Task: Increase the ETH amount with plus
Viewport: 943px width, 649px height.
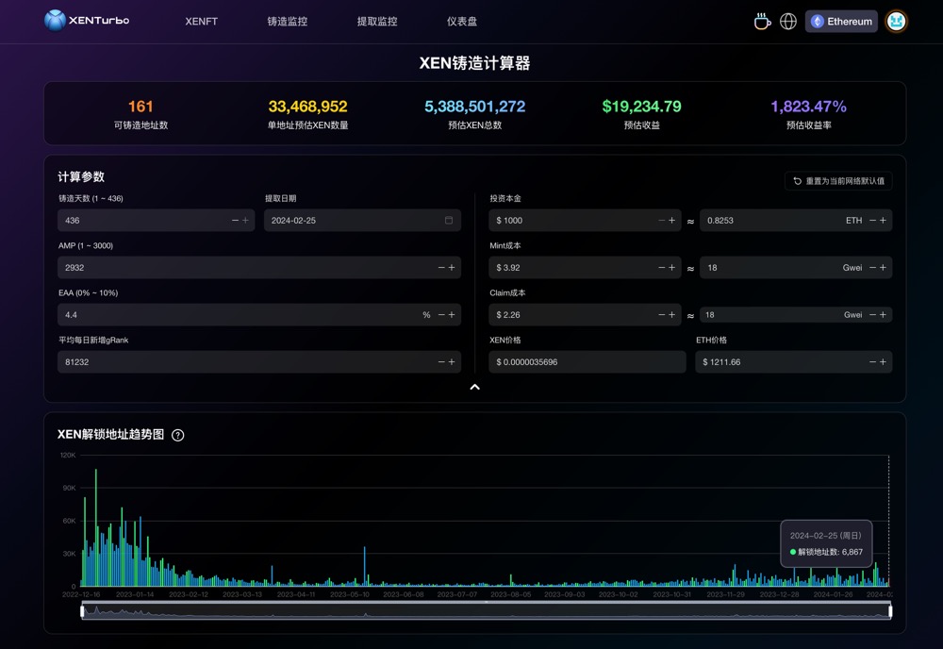Action: coord(883,220)
